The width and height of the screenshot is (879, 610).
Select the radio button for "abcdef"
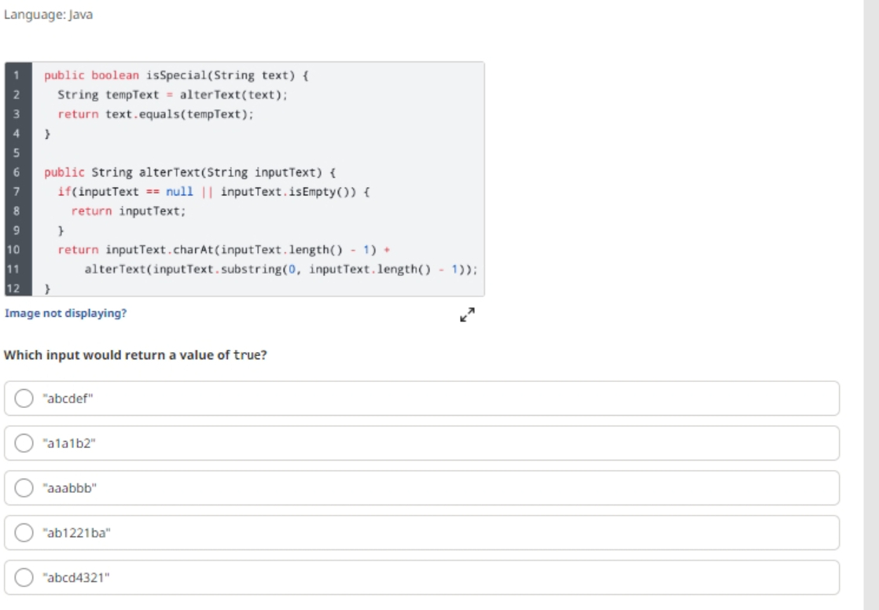pos(24,399)
